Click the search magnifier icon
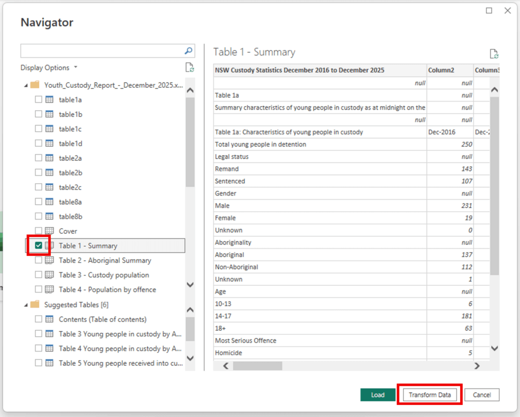Viewport: 520px width, 417px height. coord(188,51)
